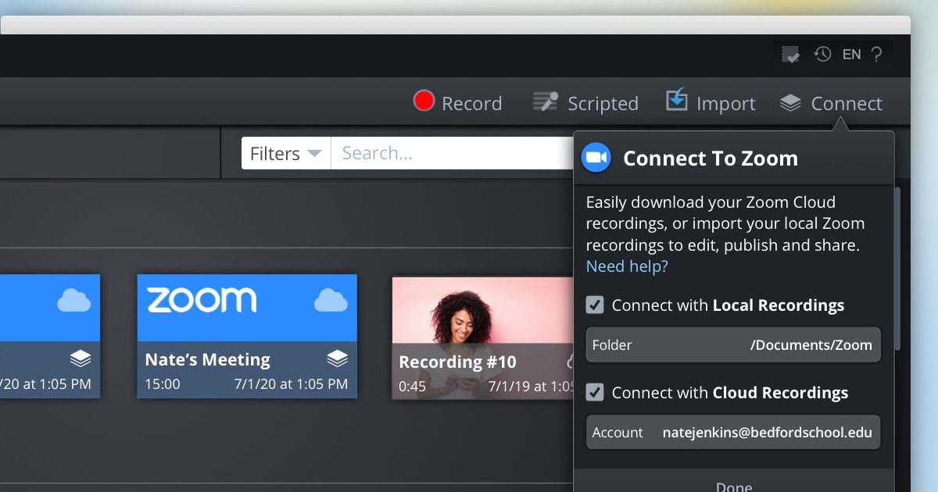Uncheck Connect with Local Recordings
This screenshot has height=492, width=938.
click(595, 305)
